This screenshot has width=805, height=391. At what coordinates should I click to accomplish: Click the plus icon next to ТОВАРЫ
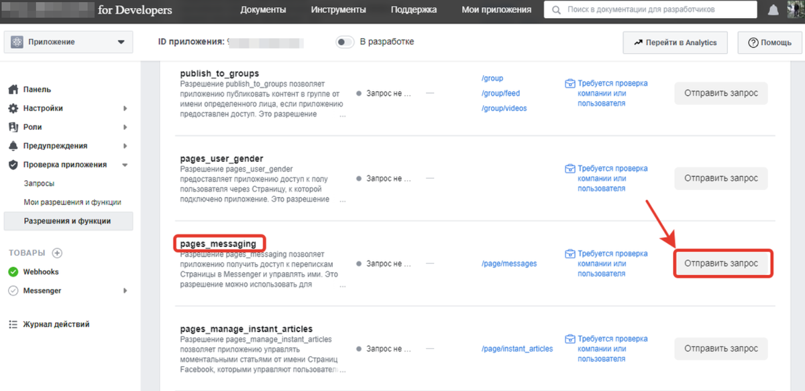tap(57, 253)
